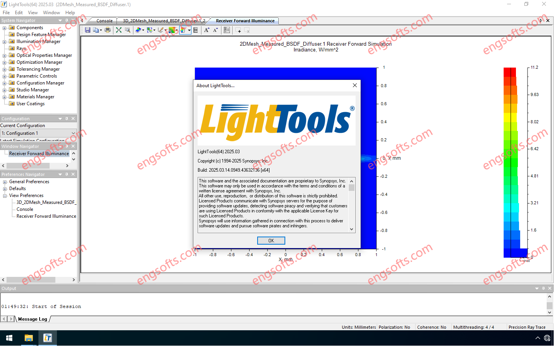This screenshot has width=554, height=346.
Task: Open the zoom magnifier tool
Action: (x=127, y=30)
